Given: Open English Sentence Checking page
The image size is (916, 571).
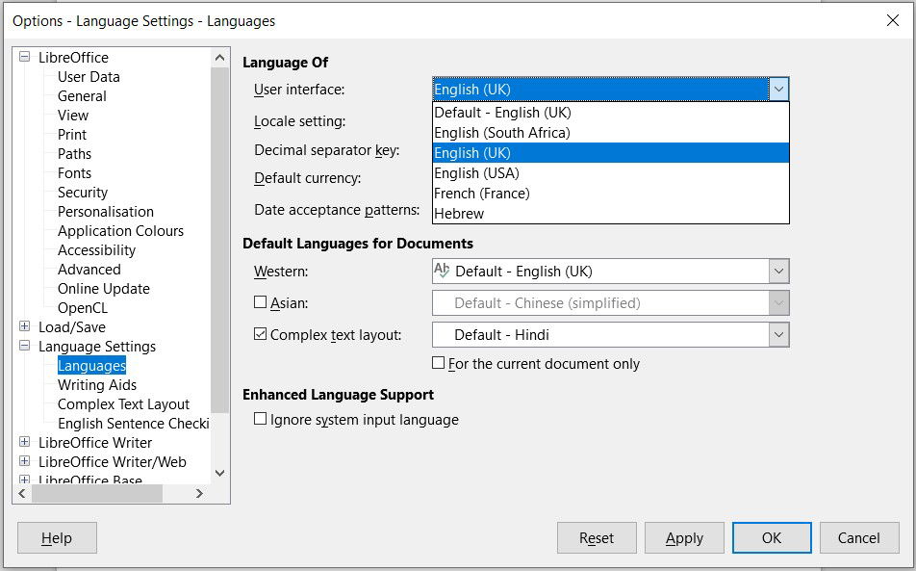Looking at the screenshot, I should (133, 424).
